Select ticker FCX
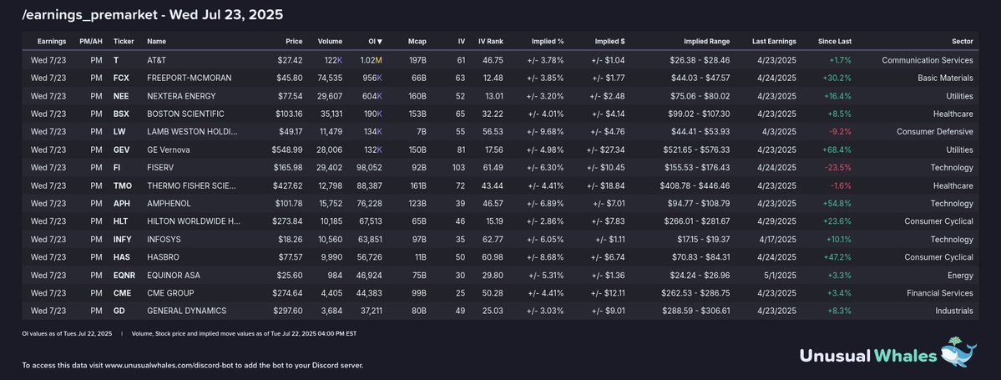This screenshot has width=1001, height=380. pos(121,78)
